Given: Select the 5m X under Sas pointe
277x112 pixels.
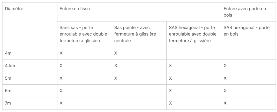Looking at the screenshot, I should pos(116,78).
